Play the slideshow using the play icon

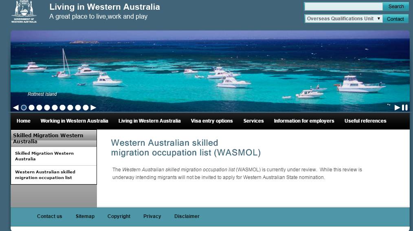pos(397,107)
